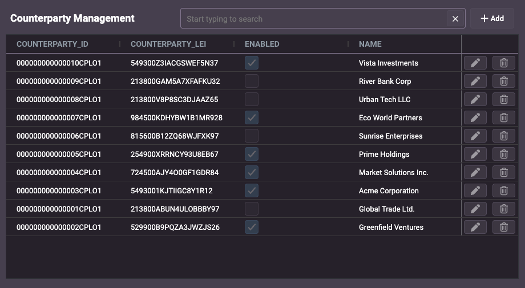Remove Eco World Partners using trash icon
The width and height of the screenshot is (525, 288).
point(503,117)
